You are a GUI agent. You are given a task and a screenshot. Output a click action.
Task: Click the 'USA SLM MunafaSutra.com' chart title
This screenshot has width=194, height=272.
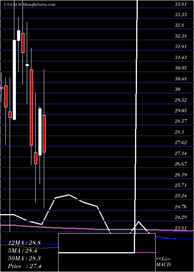click(29, 5)
